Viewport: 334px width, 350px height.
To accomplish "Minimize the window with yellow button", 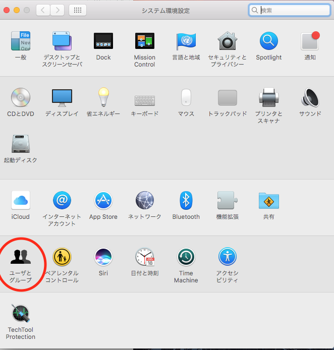I will pyautogui.click(x=17, y=10).
